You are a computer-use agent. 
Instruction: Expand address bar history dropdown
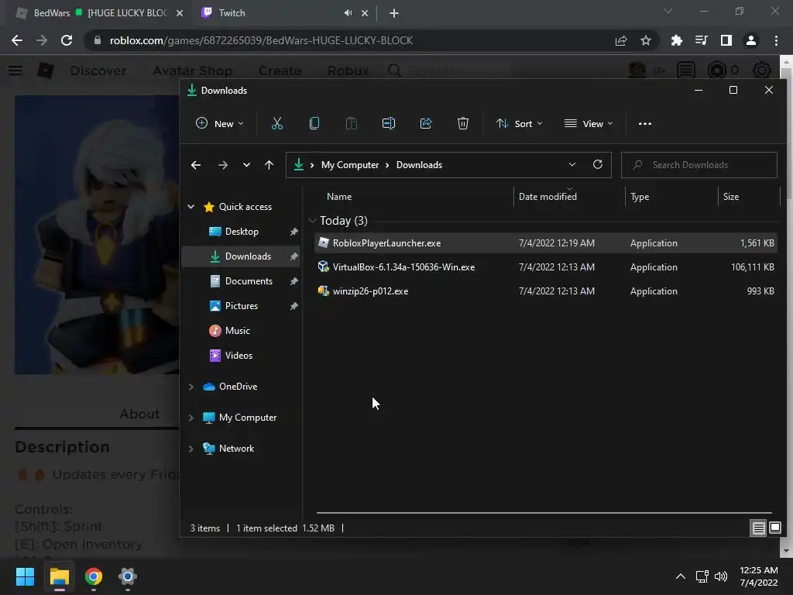coord(572,164)
